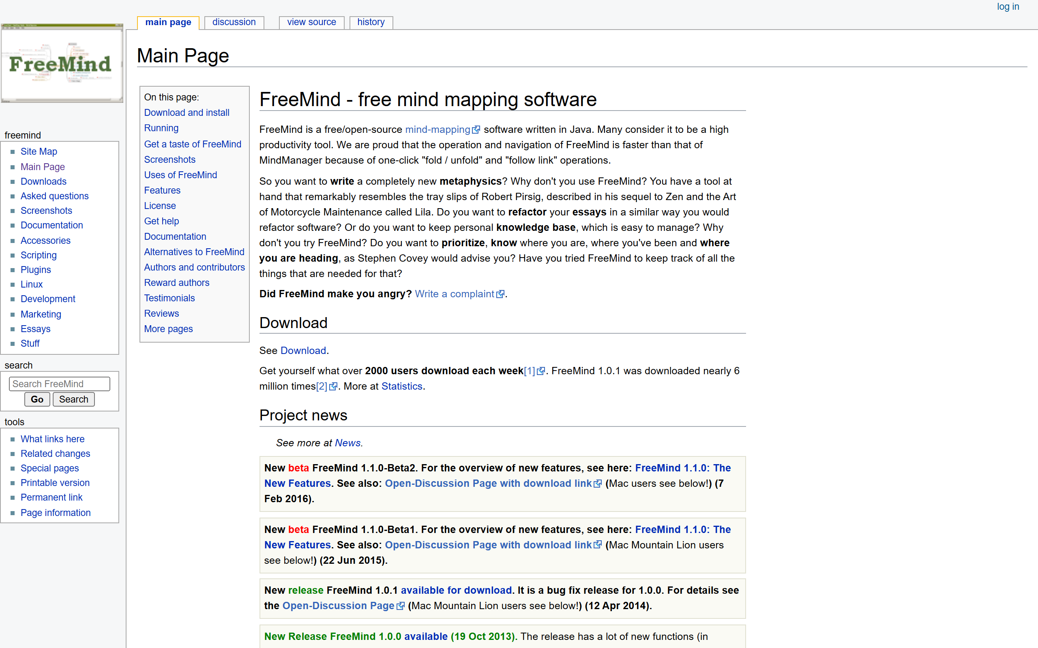Jump to Download and install section
Image resolution: width=1038 pixels, height=648 pixels.
coord(187,112)
